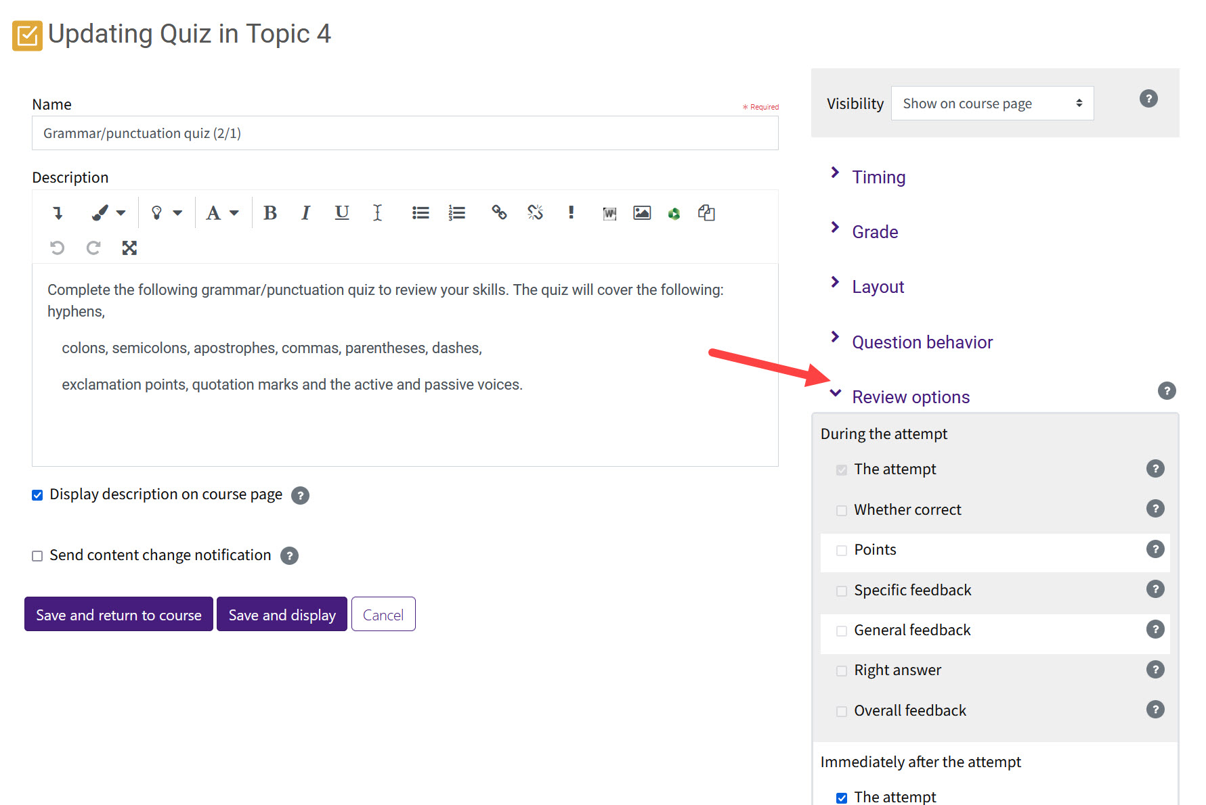Check General feedback during the attempt
The width and height of the screenshot is (1206, 805).
click(841, 631)
